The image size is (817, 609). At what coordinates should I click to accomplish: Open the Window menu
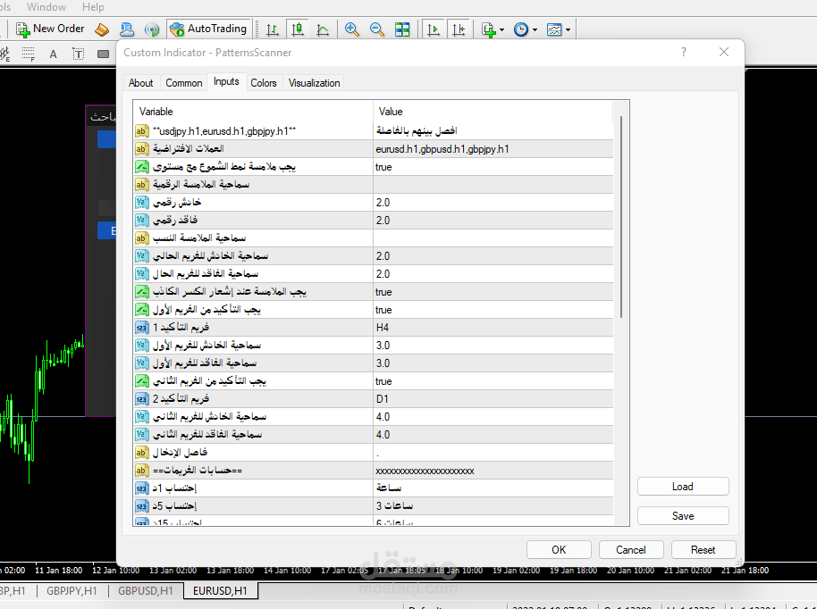[x=46, y=7]
